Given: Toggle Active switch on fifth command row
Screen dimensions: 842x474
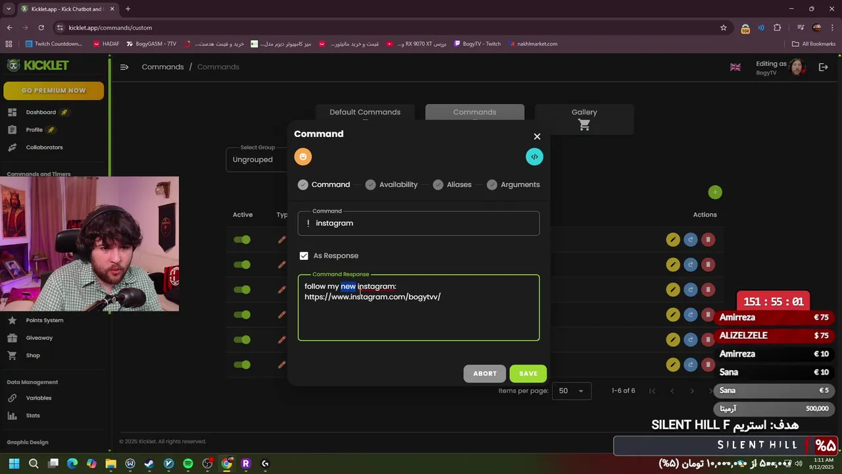Looking at the screenshot, I should click(242, 340).
